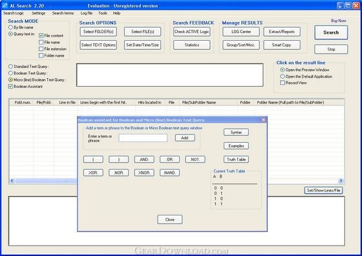The width and height of the screenshot is (362, 256).
Task: Open the Syntax help button
Action: pyautogui.click(x=236, y=133)
